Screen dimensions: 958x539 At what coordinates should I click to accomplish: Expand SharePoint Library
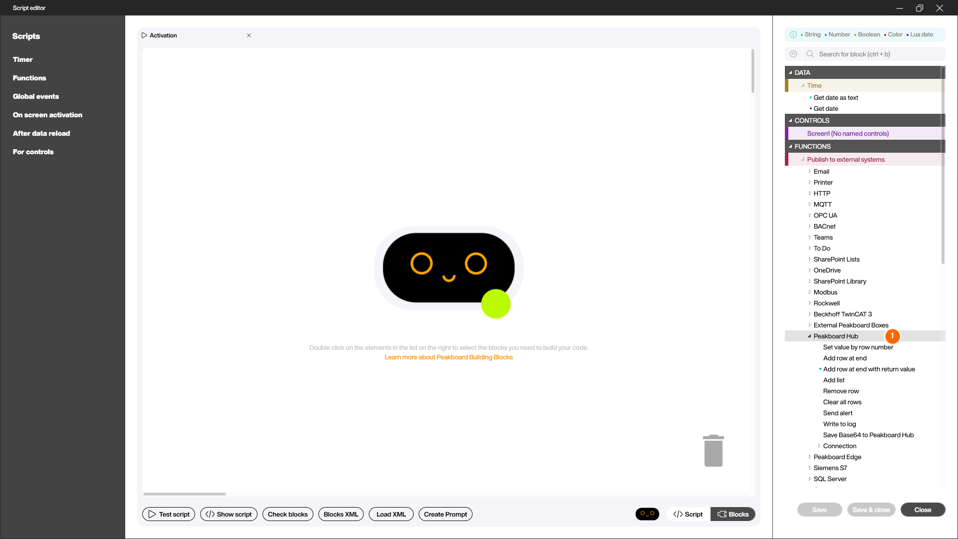click(x=810, y=281)
